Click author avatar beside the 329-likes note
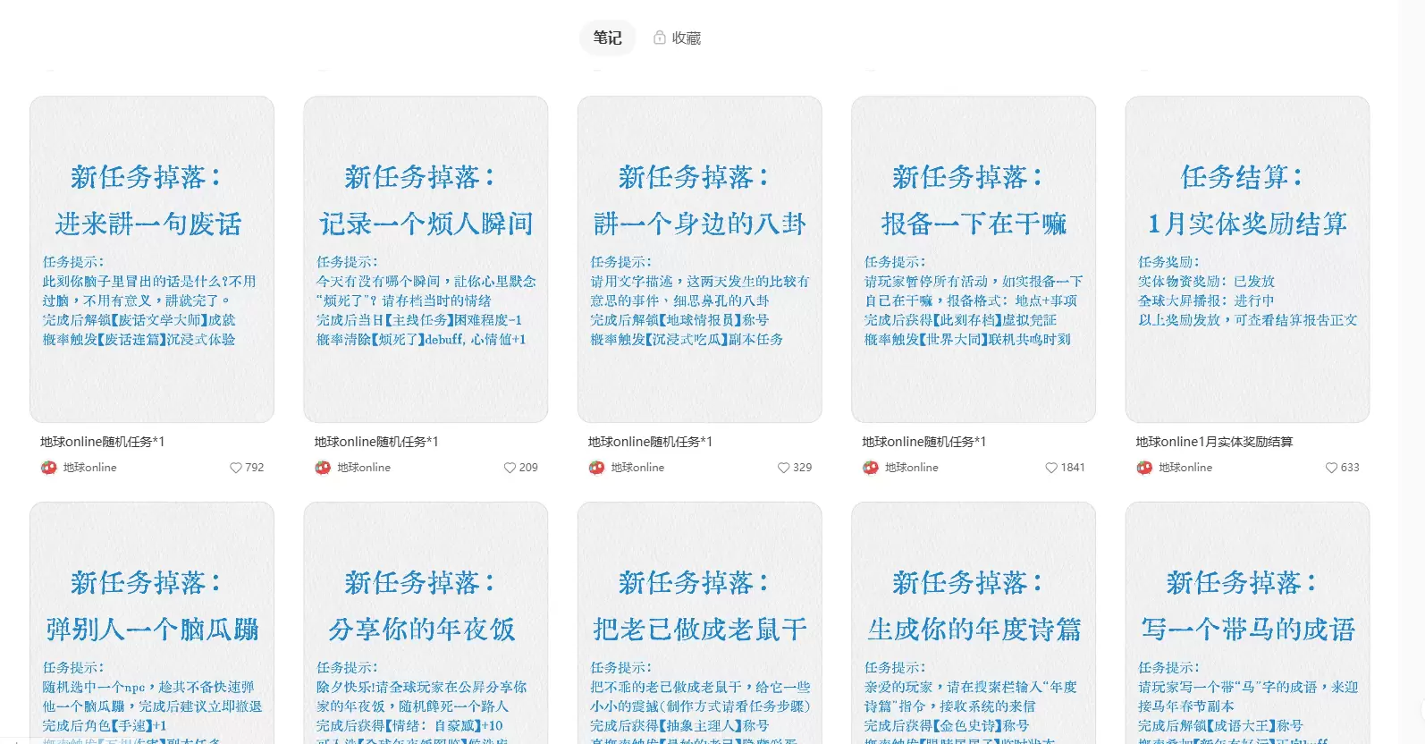This screenshot has height=744, width=1425. tap(596, 468)
